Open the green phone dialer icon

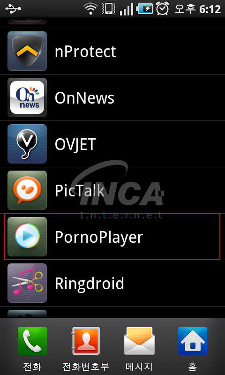(32, 341)
